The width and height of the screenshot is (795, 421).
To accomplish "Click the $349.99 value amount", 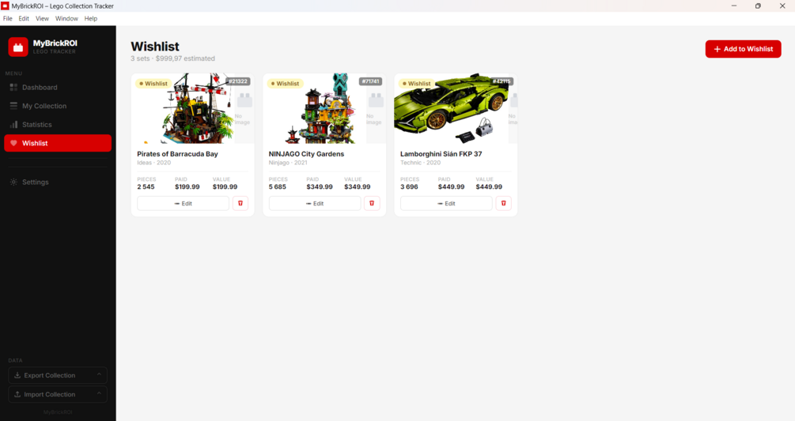I will click(358, 186).
